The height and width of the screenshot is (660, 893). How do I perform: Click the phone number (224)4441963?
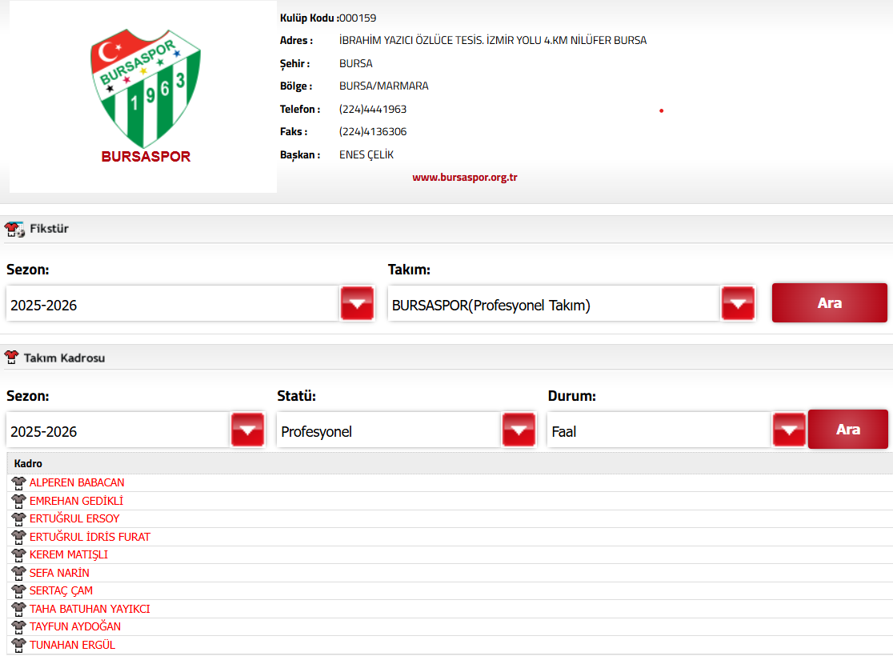(373, 110)
